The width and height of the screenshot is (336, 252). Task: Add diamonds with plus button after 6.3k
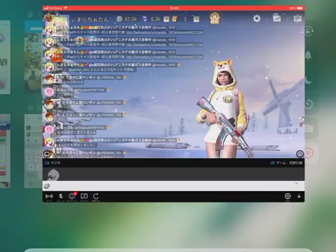166,19
